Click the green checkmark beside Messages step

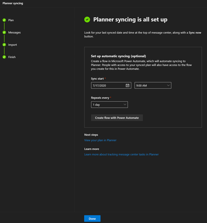4,33
